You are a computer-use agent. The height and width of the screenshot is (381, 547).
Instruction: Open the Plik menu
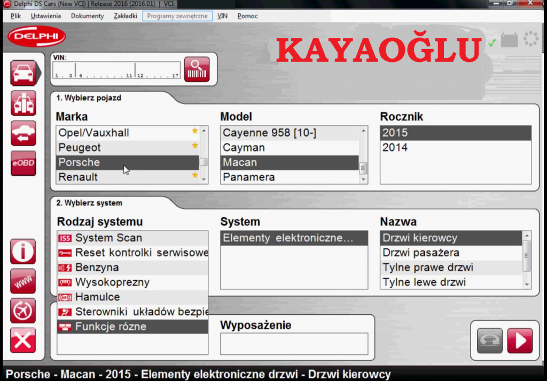pos(15,16)
